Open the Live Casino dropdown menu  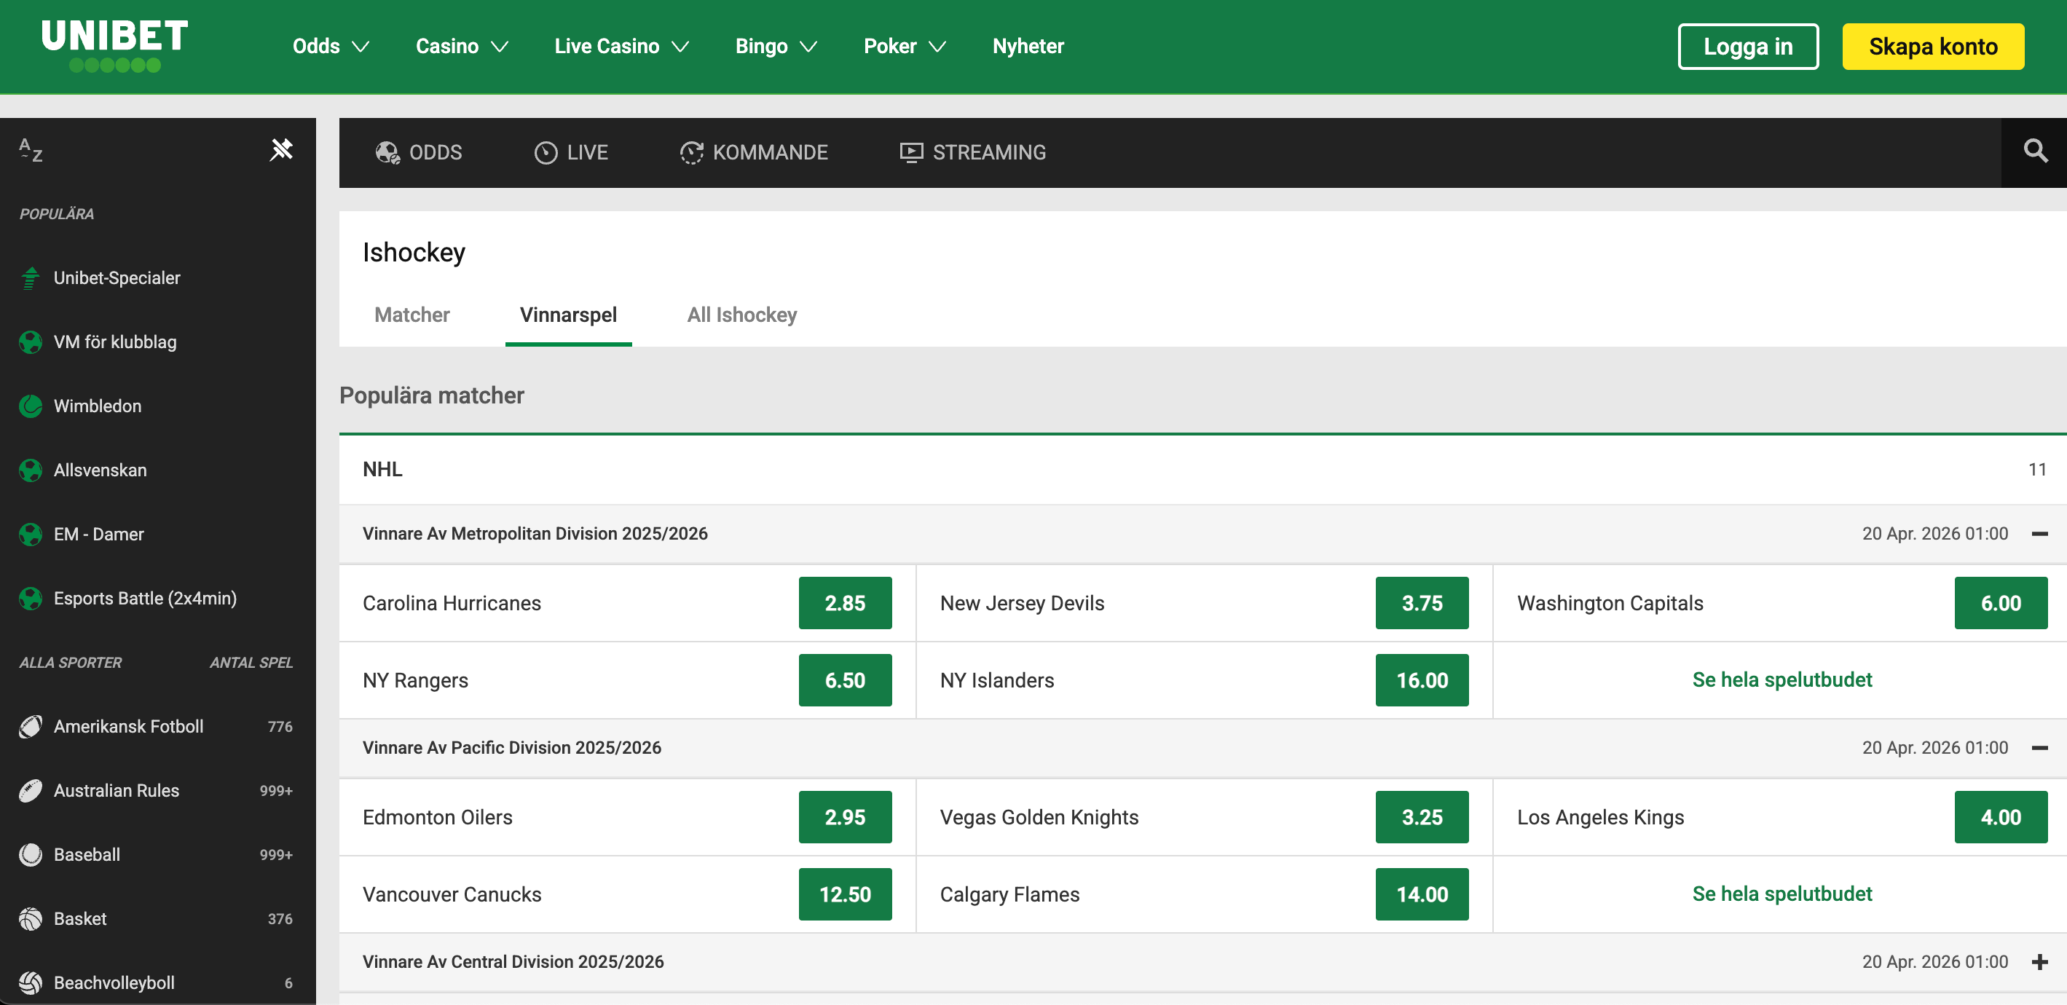click(622, 47)
